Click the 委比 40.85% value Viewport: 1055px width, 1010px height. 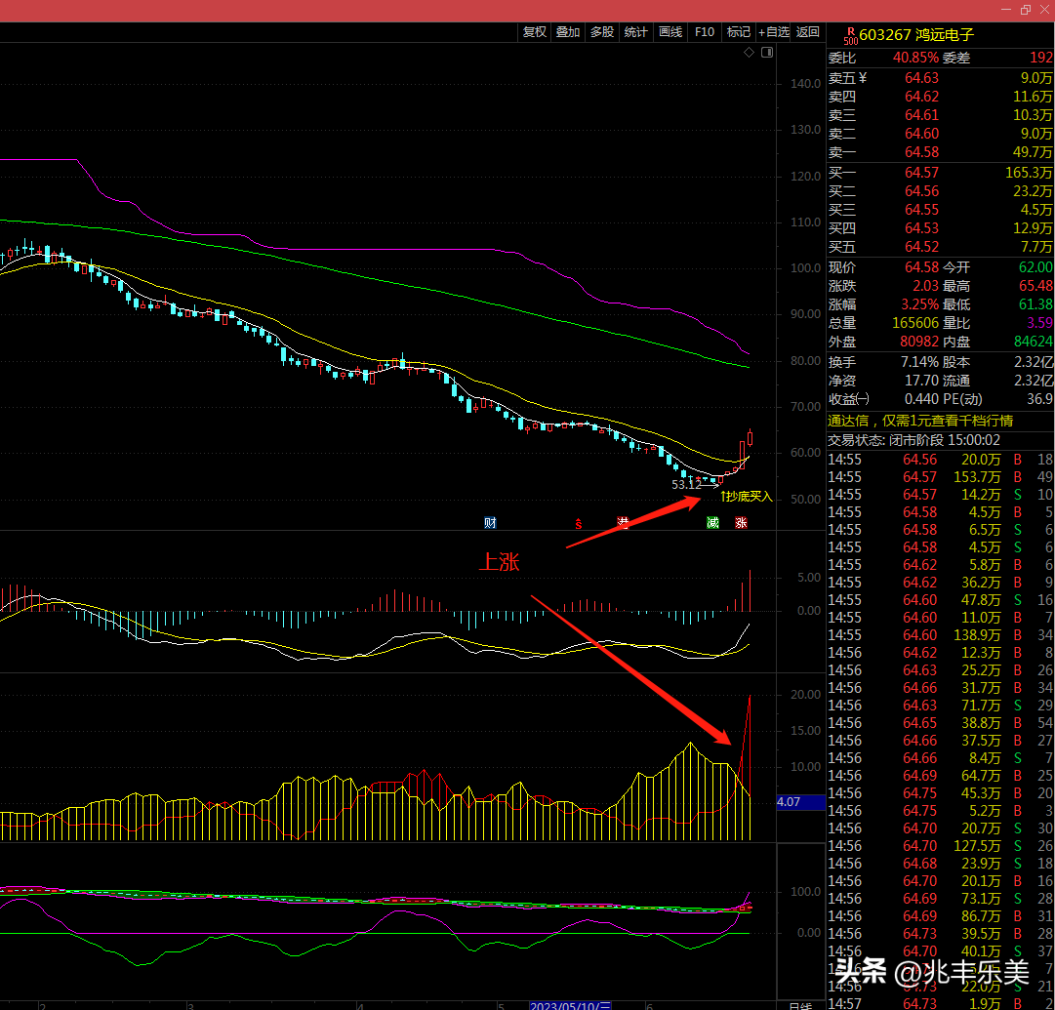(915, 58)
